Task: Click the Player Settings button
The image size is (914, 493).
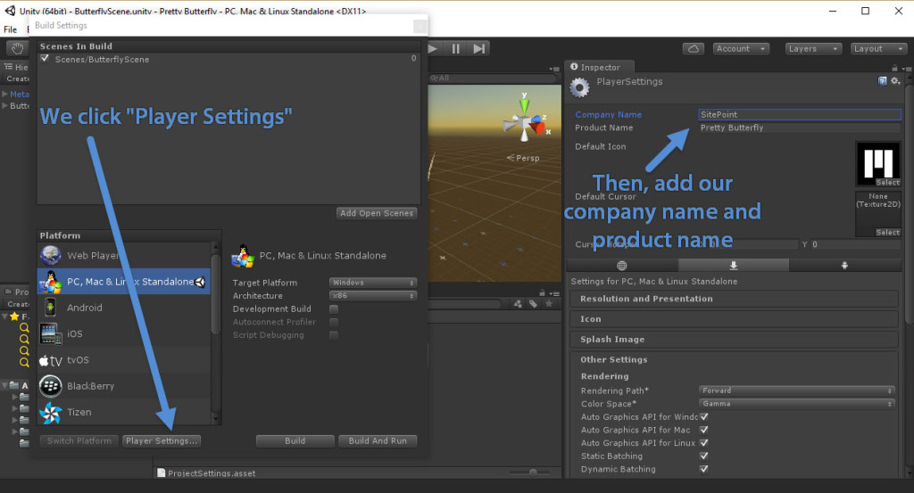Action: pyautogui.click(x=162, y=440)
